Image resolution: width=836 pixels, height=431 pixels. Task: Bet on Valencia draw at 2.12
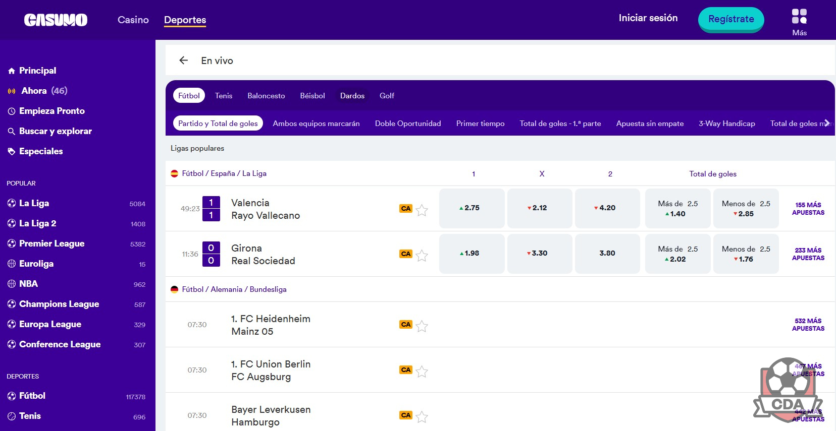[540, 208]
